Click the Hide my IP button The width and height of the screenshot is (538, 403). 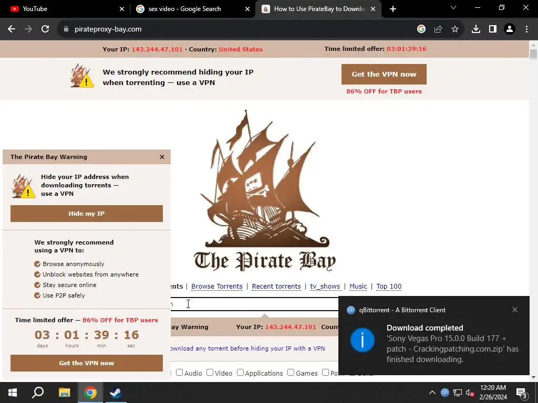[87, 214]
